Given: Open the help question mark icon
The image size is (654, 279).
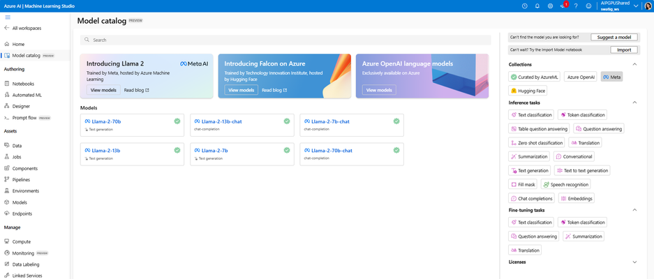Looking at the screenshot, I should point(576,6).
